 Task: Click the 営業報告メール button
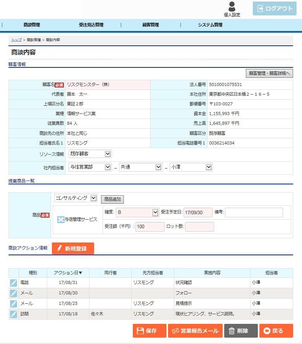click(195, 331)
